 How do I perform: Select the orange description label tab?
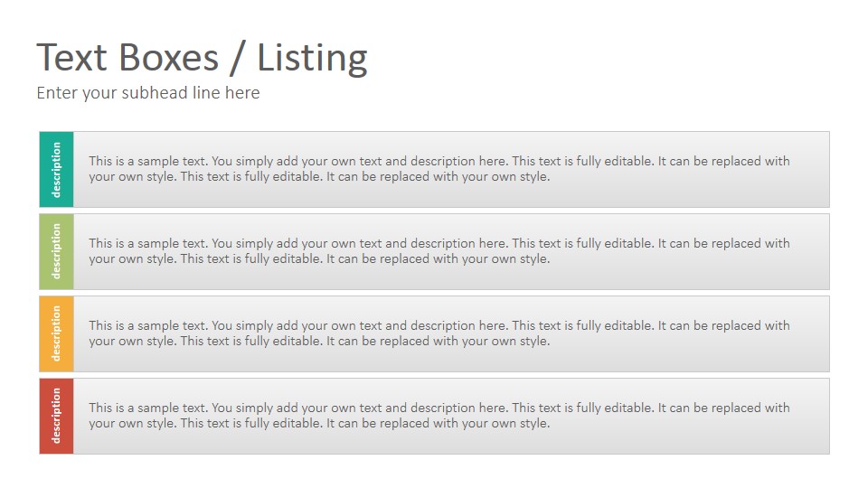click(56, 333)
